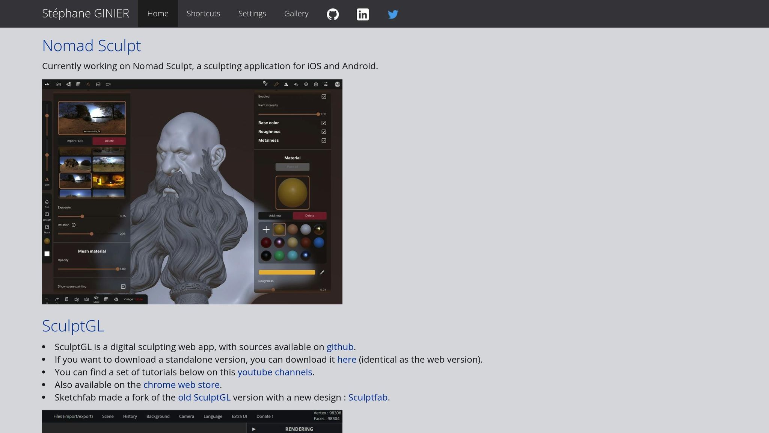Open the Gallery page
This screenshot has width=769, height=433.
[x=296, y=14]
